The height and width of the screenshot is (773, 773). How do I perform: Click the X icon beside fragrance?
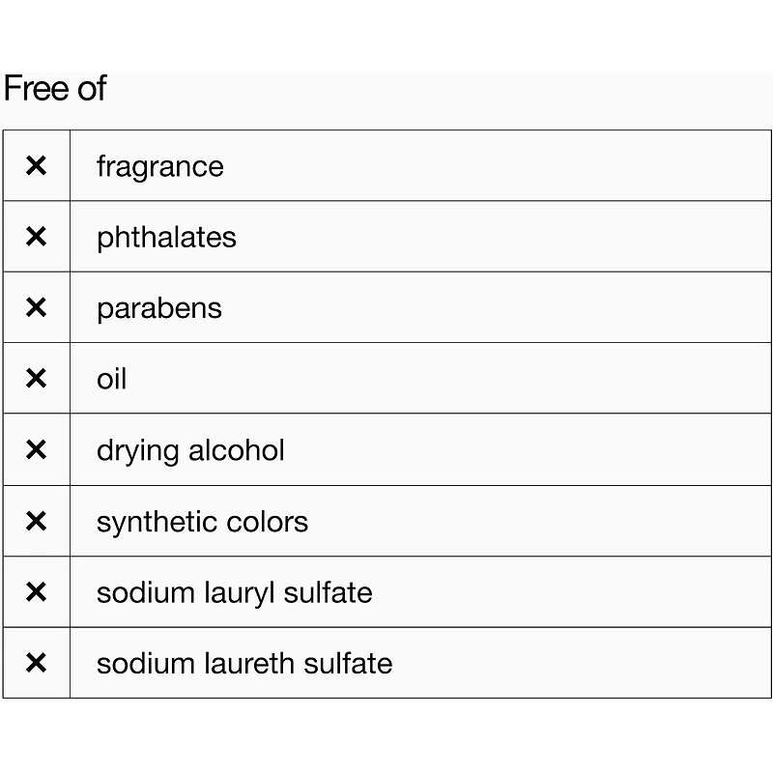[x=36, y=166]
